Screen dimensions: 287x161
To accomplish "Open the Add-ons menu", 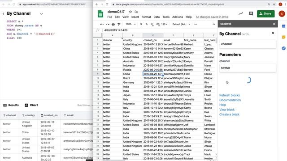I will 178,17.
